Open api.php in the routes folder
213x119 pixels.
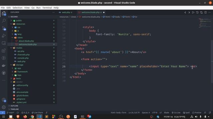(21, 51)
